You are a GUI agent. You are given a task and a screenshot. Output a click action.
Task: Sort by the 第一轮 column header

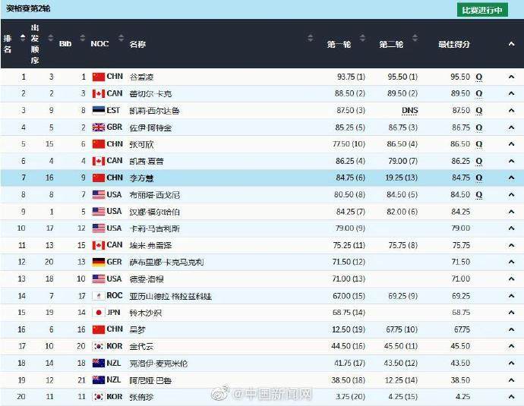pos(339,44)
